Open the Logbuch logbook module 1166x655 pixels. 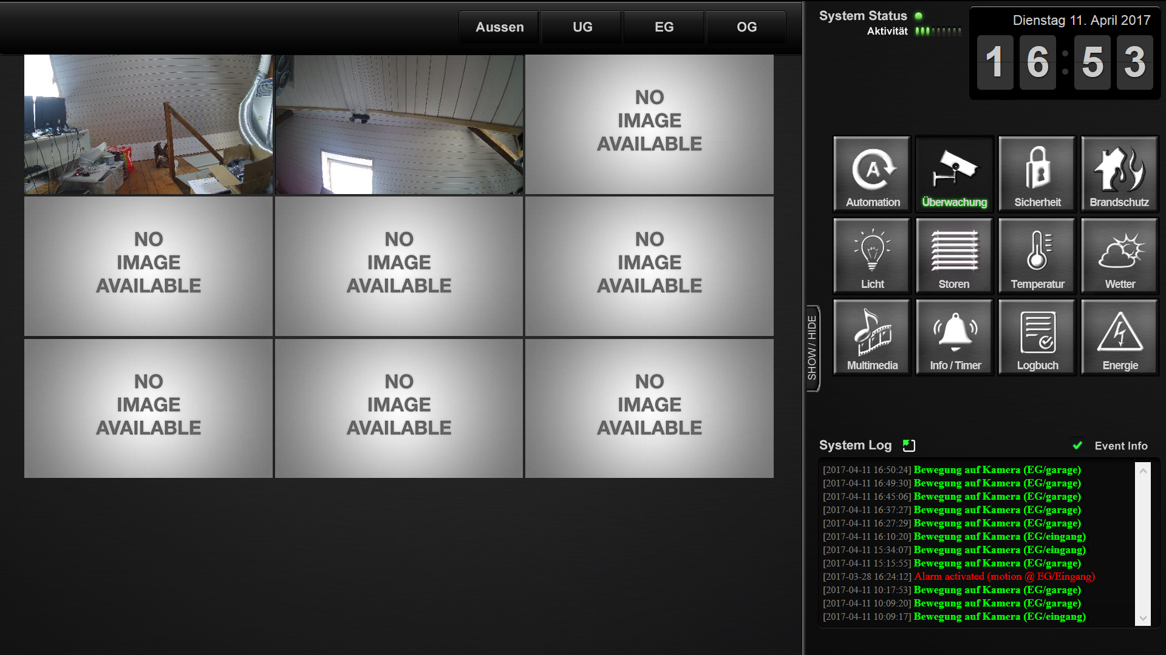tap(1037, 337)
